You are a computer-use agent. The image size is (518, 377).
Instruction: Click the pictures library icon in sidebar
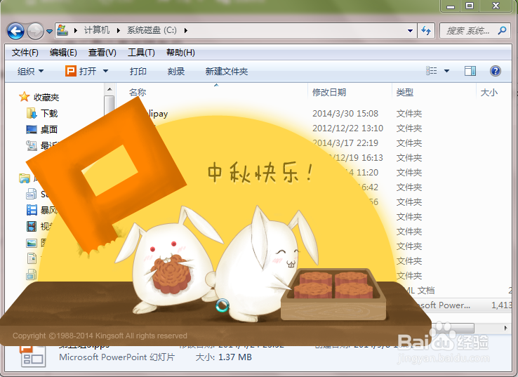coord(32,244)
